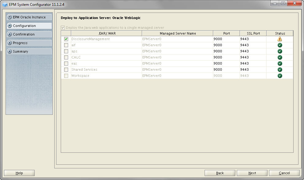Click the aps application name
Screen dimensions: 304x180
click(x=74, y=51)
